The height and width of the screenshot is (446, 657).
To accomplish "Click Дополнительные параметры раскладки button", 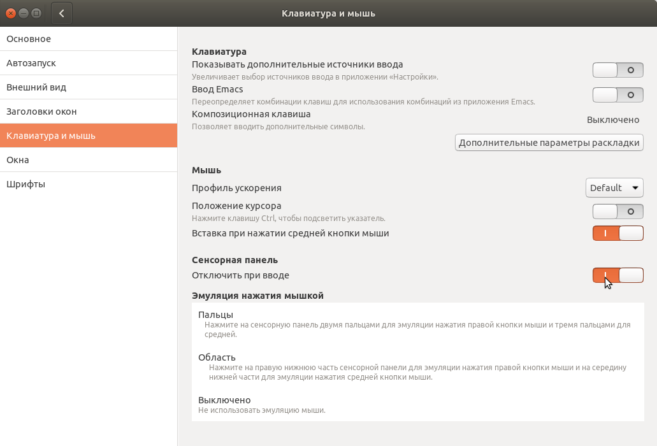I will [x=549, y=143].
